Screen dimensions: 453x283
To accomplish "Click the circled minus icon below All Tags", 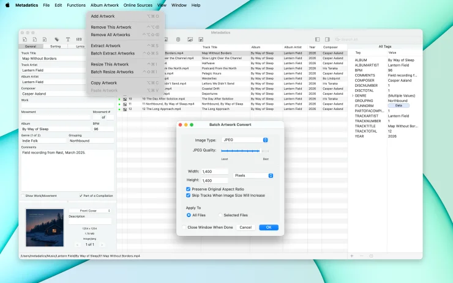I will tap(371, 256).
